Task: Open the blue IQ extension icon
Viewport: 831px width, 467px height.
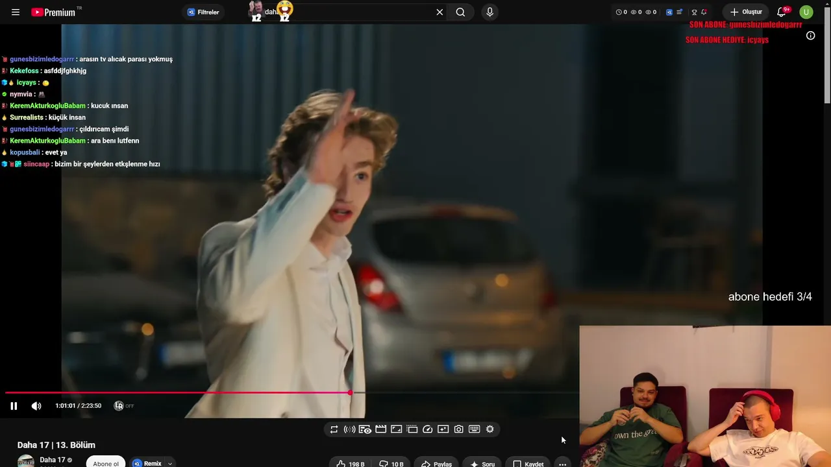Action: coord(669,12)
